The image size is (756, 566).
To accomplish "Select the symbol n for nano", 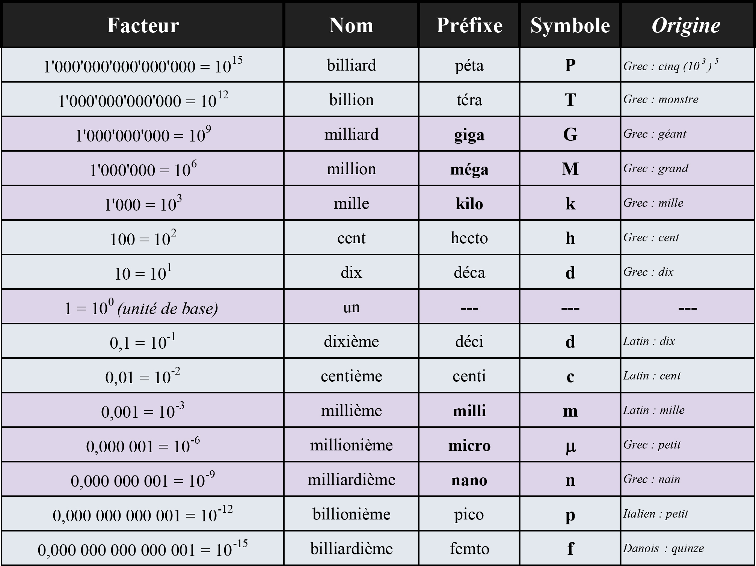I will 570,480.
